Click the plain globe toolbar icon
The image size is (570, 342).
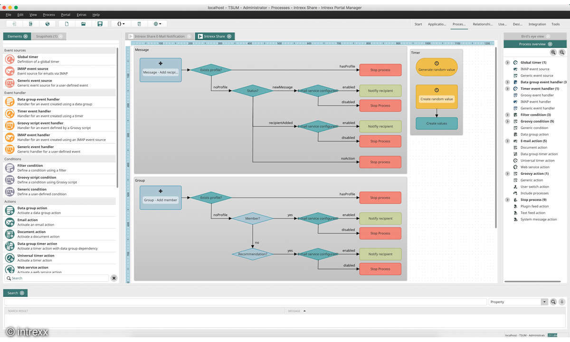click(x=47, y=24)
